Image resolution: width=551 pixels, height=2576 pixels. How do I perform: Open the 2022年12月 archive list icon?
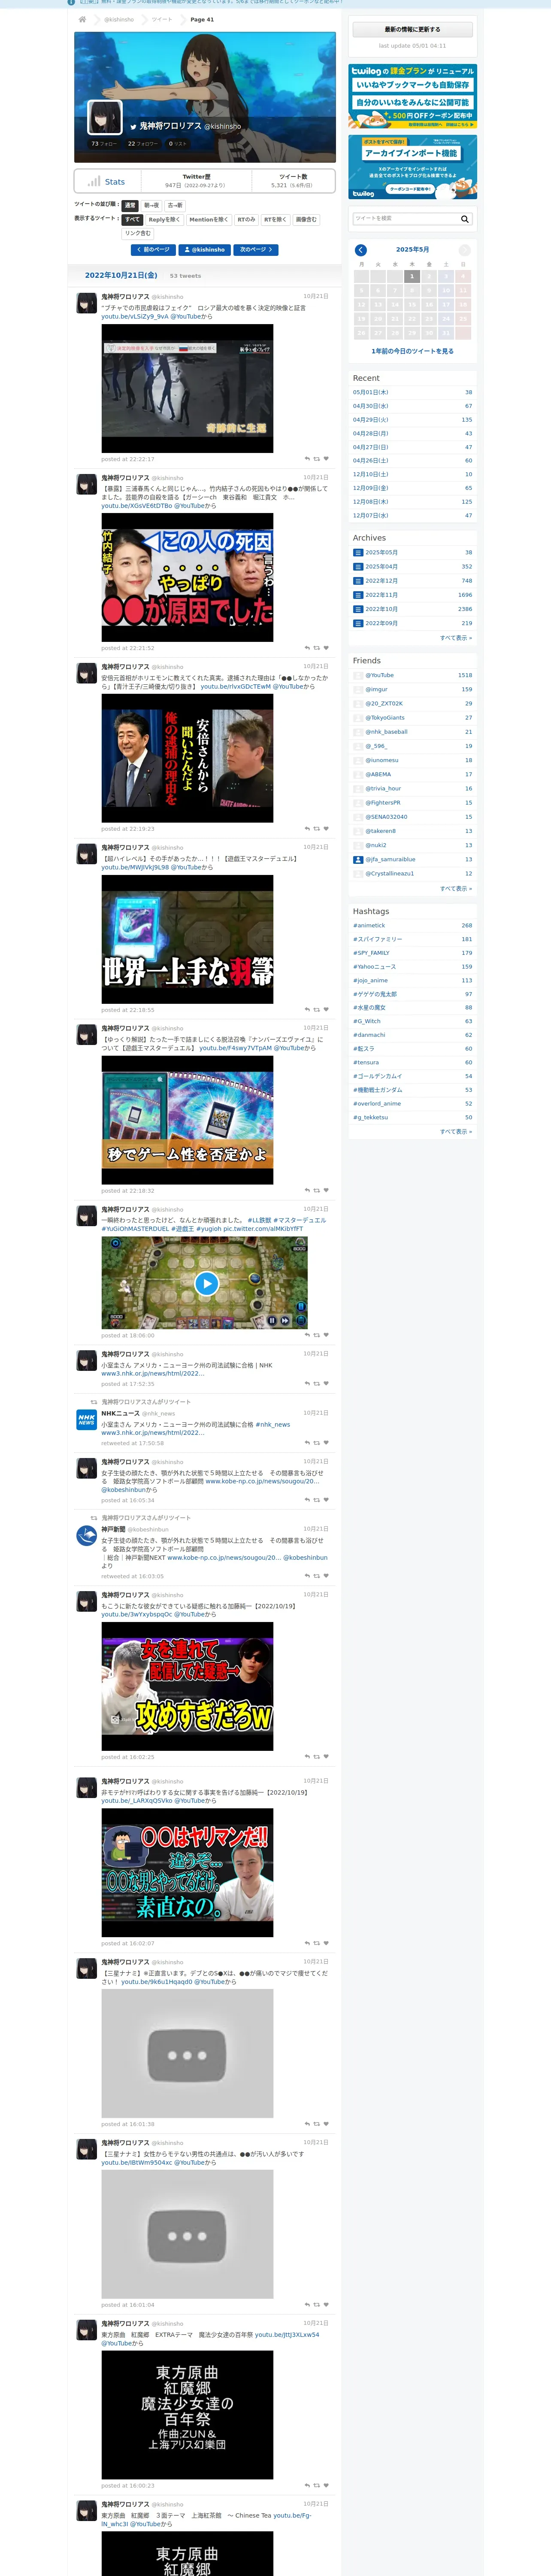click(358, 581)
